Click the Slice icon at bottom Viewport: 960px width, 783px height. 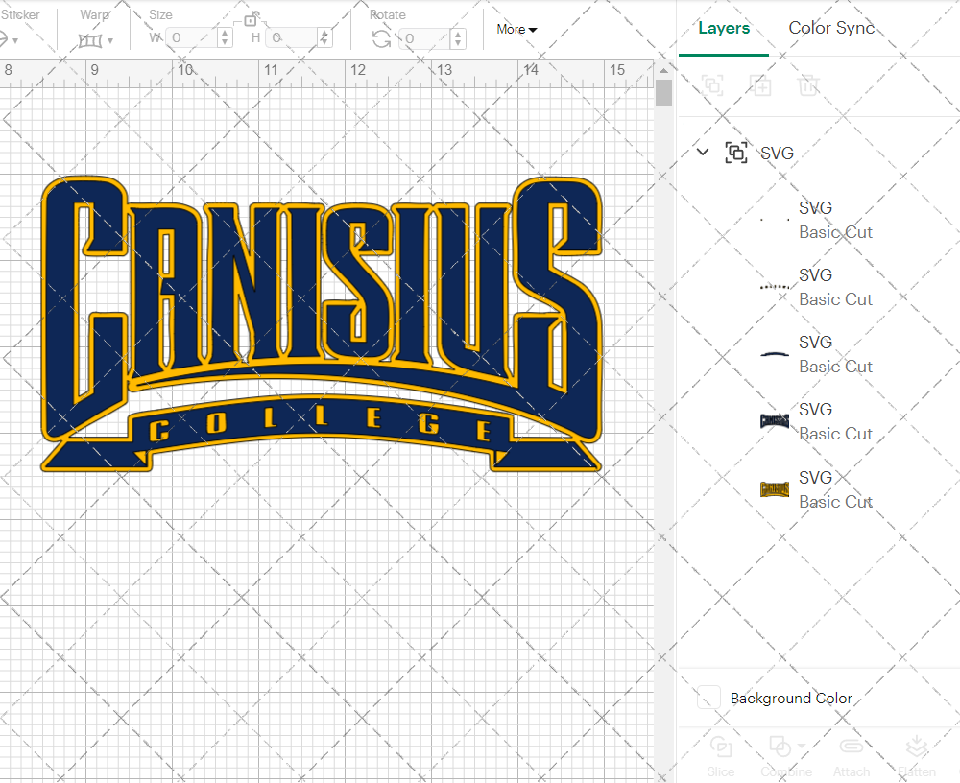click(x=721, y=748)
